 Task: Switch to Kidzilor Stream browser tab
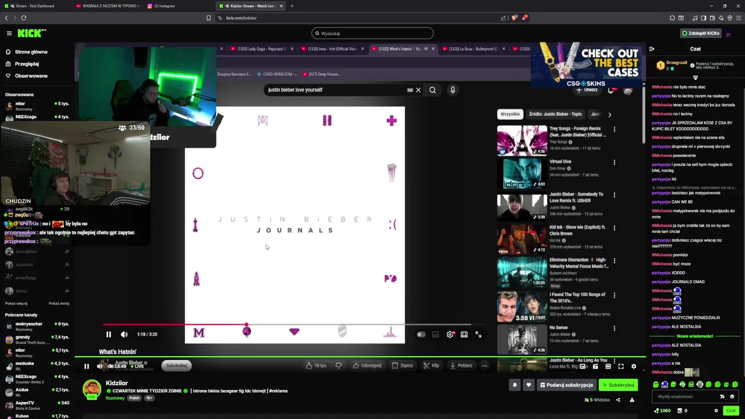tap(250, 6)
